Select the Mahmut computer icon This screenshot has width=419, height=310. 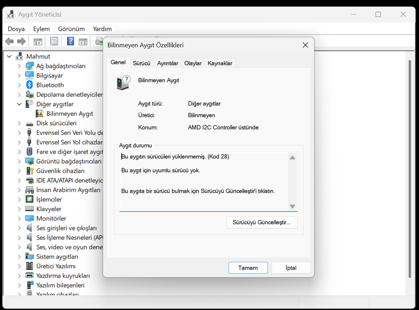coord(19,56)
